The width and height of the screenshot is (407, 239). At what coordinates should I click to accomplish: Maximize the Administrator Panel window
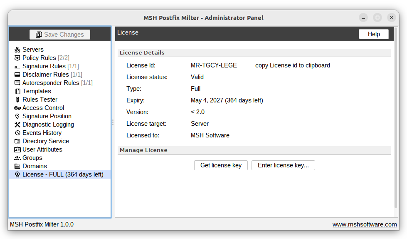pyautogui.click(x=377, y=17)
